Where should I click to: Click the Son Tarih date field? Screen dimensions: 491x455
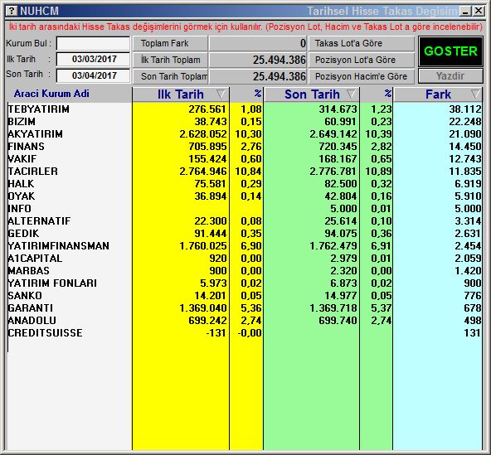tap(93, 75)
